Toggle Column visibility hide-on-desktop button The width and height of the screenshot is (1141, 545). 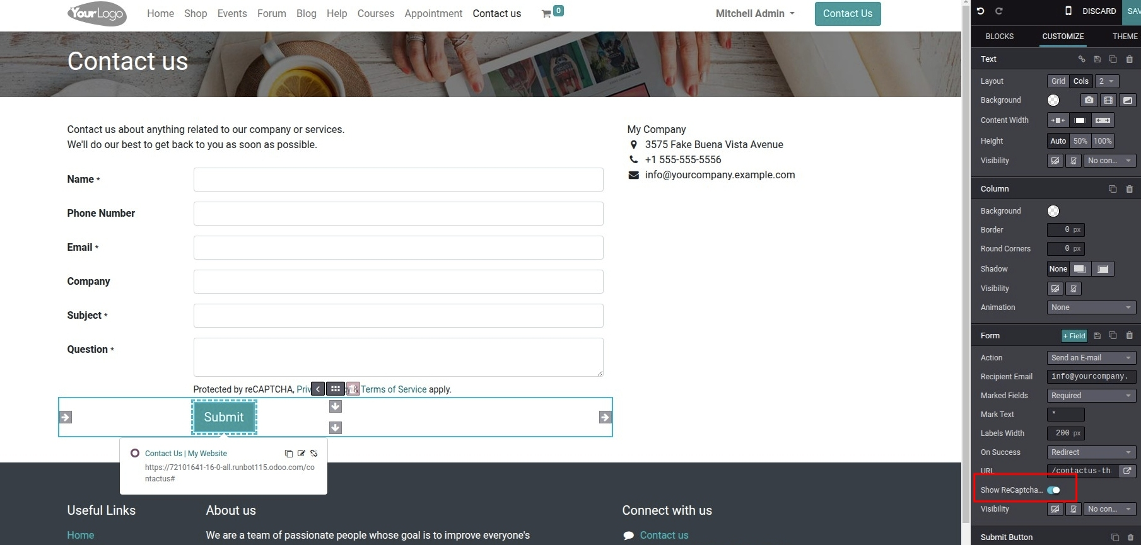point(1055,289)
